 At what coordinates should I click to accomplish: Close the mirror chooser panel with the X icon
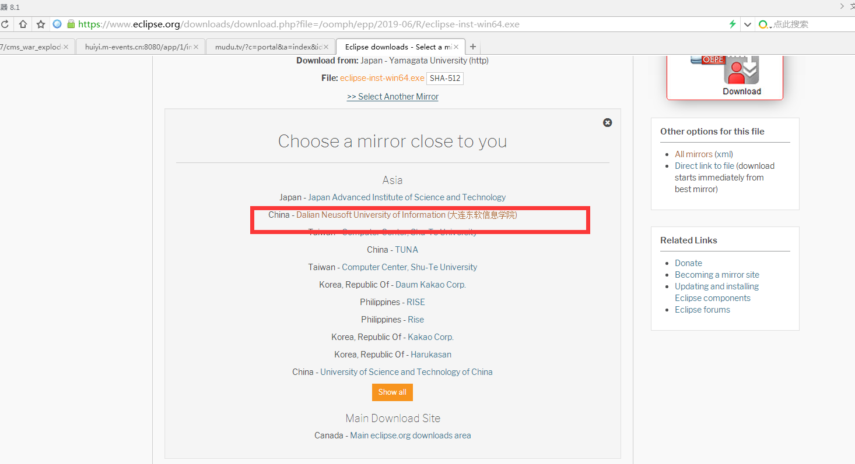(608, 122)
